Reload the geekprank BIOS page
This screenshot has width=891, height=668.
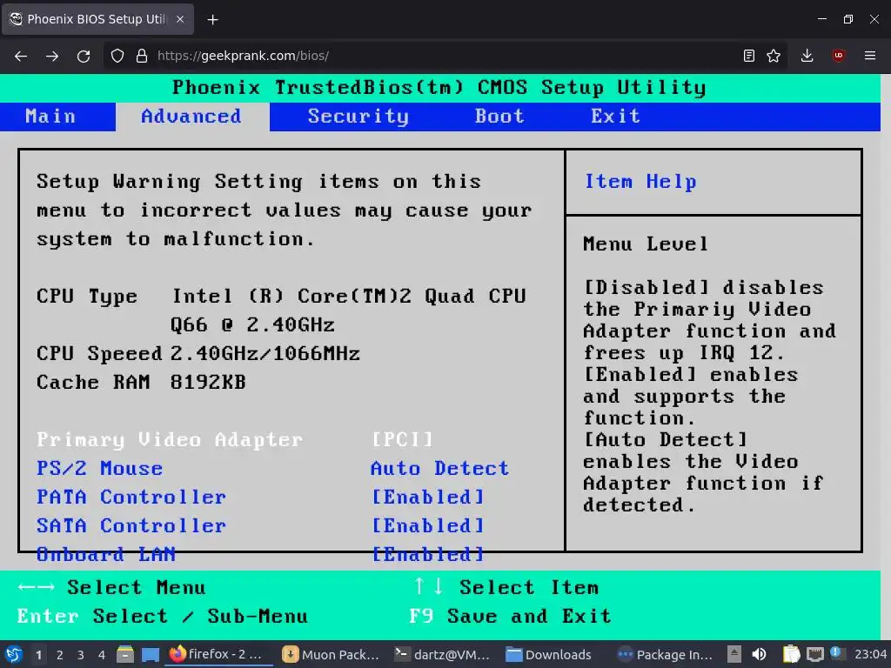point(84,56)
